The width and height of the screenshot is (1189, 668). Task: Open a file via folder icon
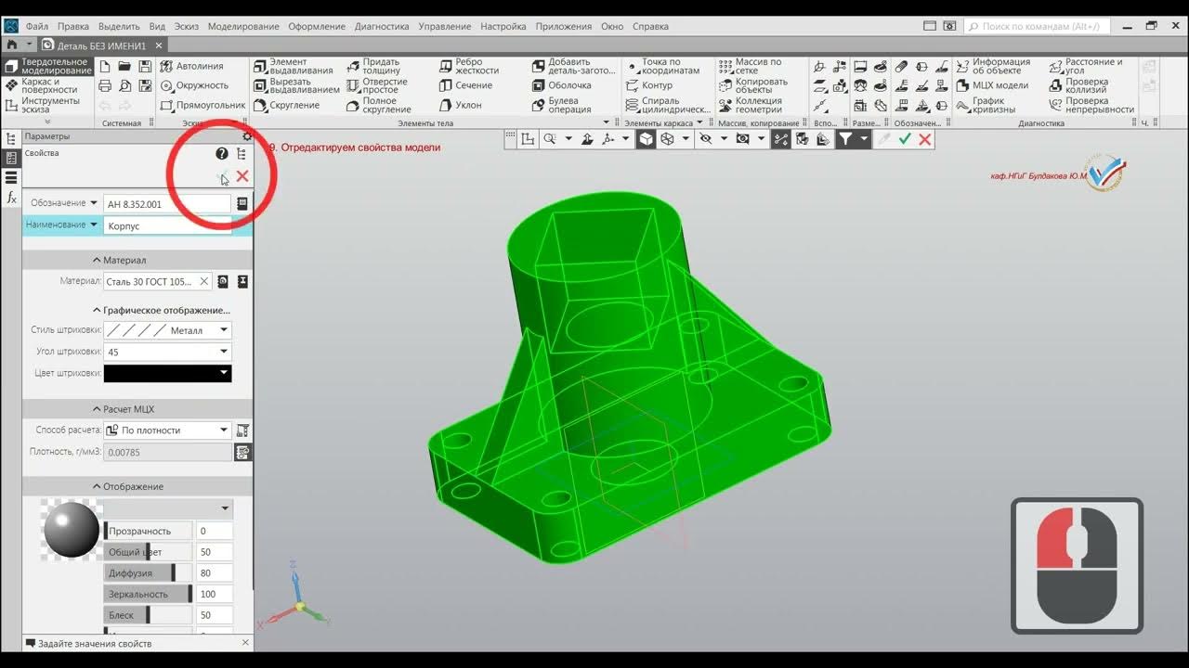click(x=125, y=66)
